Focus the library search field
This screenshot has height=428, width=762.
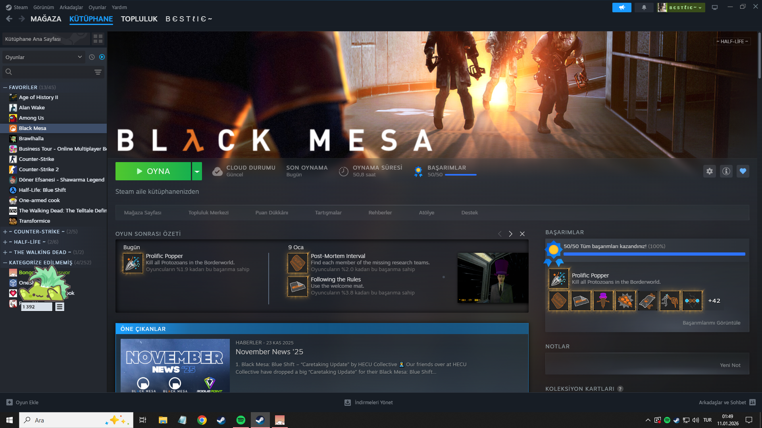(53, 72)
